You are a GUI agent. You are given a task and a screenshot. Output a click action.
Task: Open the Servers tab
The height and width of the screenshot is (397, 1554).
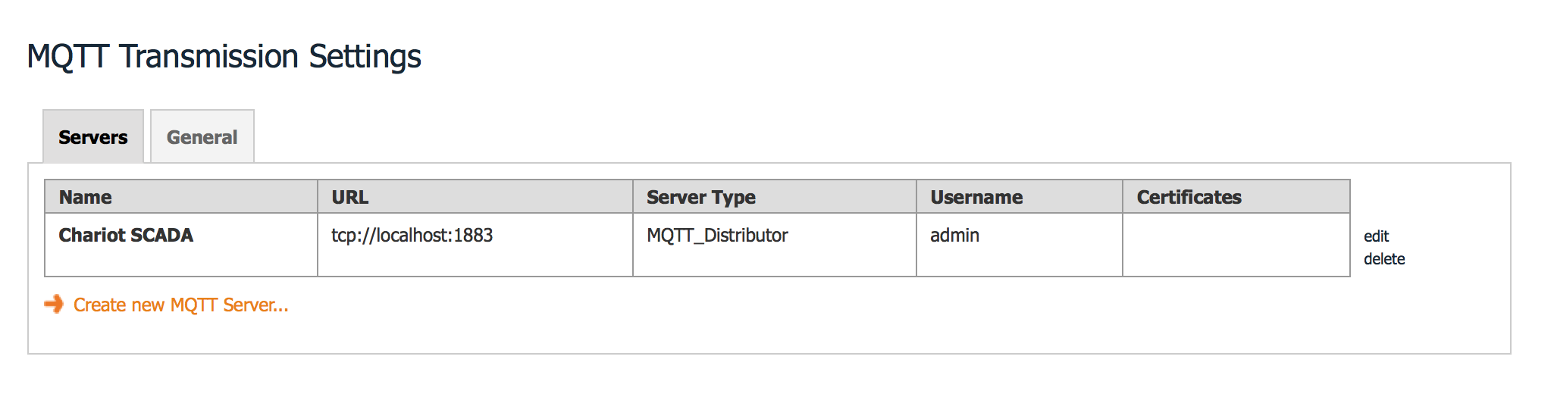pos(93,136)
